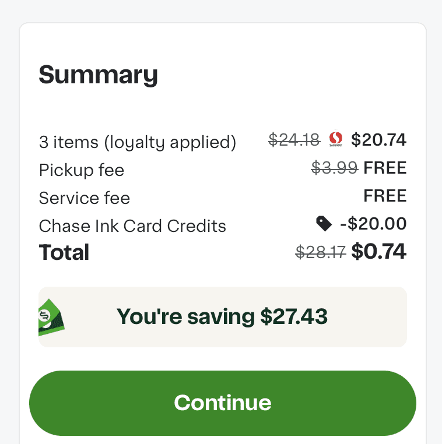Select the Service fee label
442x444 pixels.
[x=85, y=198]
